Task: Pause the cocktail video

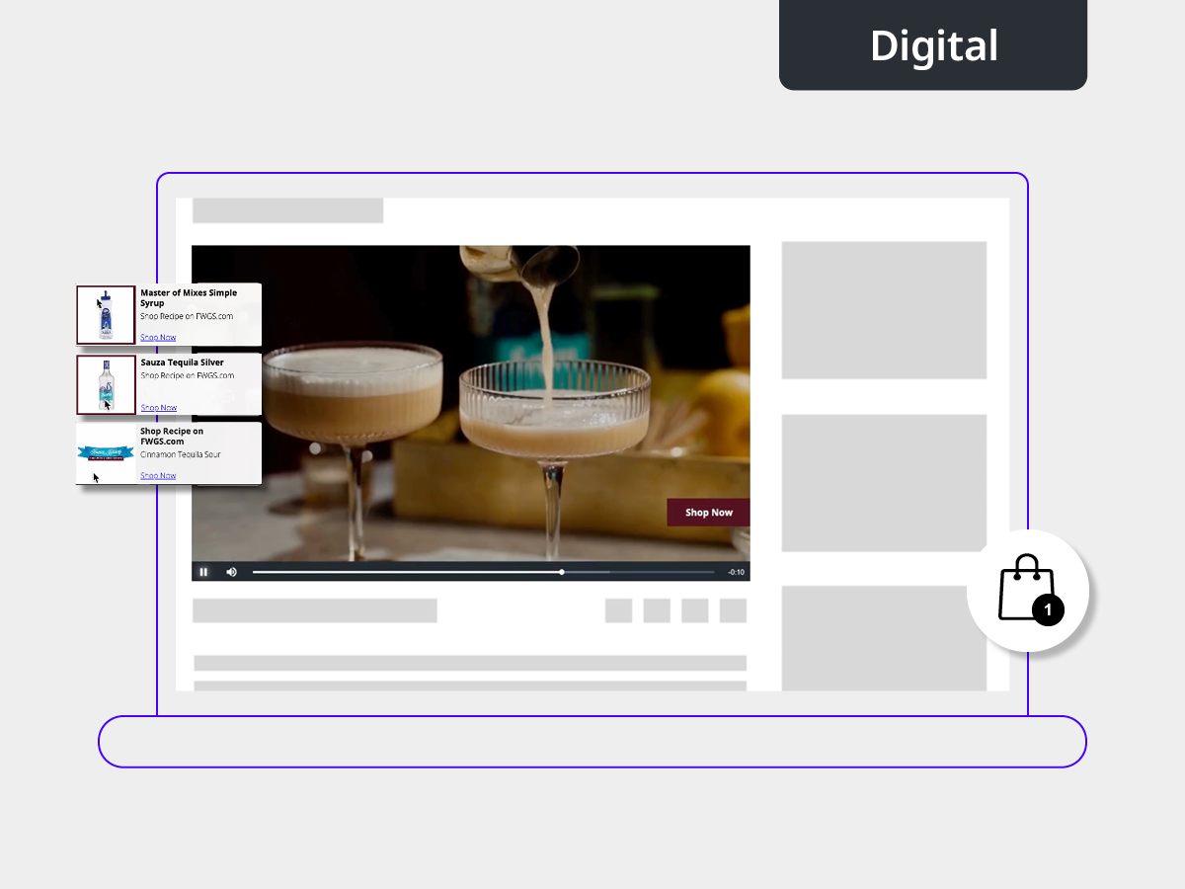Action: point(203,572)
